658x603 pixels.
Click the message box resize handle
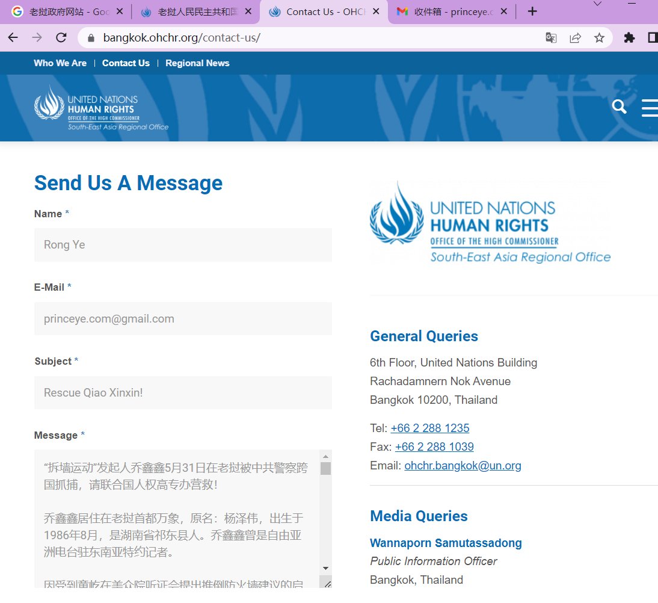(x=327, y=584)
